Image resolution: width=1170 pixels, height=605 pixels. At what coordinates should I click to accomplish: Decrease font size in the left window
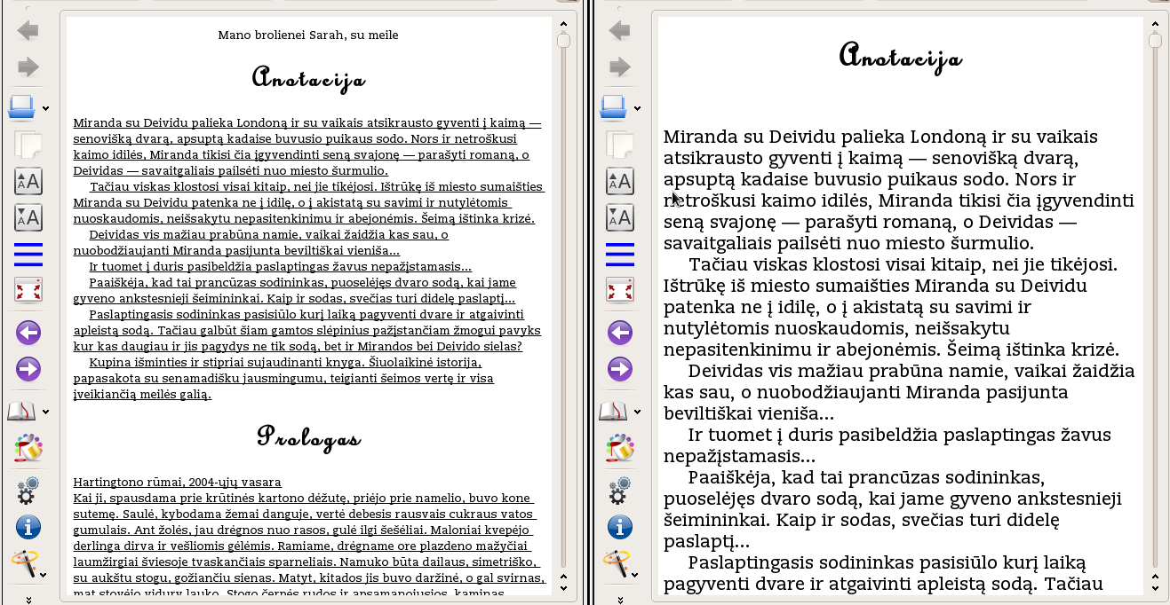(28, 217)
